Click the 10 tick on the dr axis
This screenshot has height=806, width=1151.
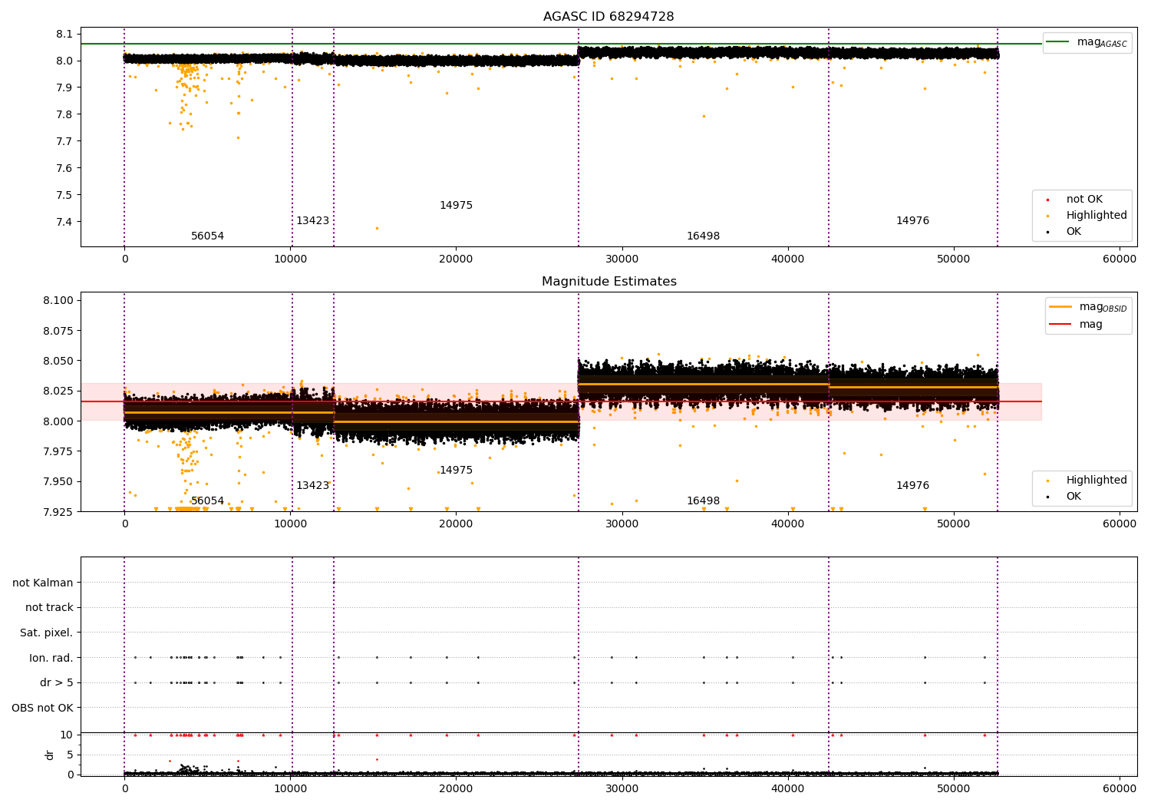click(x=67, y=735)
